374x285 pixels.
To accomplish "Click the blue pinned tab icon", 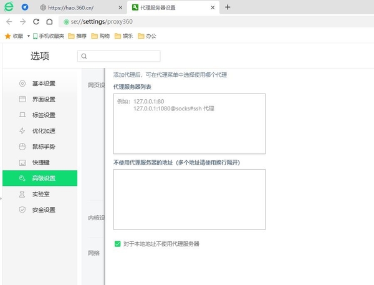I will click(25, 7).
